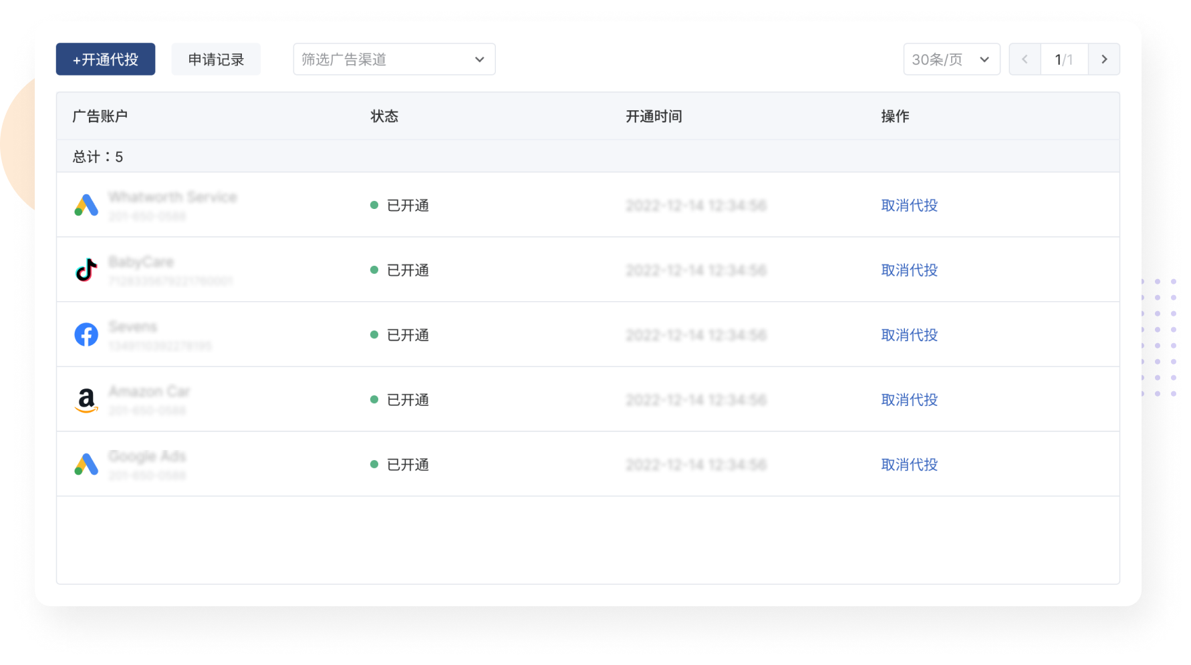1191x665 pixels.
Task: Click the 开通时间 column header
Action: [x=654, y=116]
